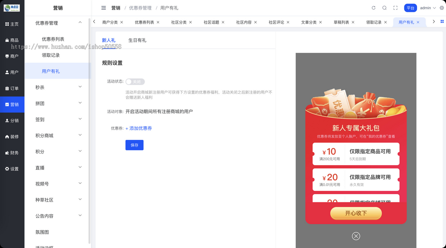Switch to the 新人礼 tab

pos(109,40)
